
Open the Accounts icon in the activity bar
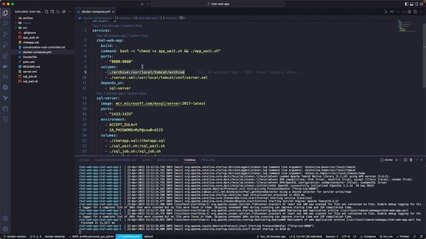pyautogui.click(x=5, y=218)
